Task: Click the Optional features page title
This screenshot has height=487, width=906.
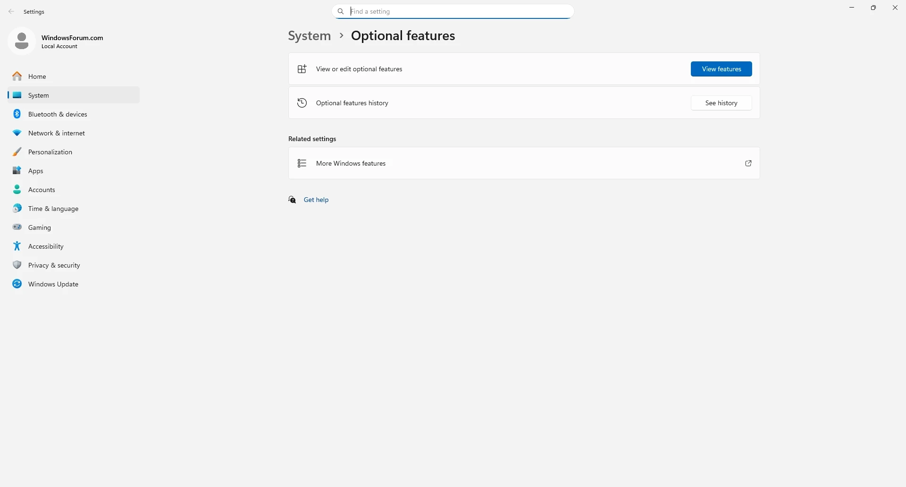Action: (403, 36)
